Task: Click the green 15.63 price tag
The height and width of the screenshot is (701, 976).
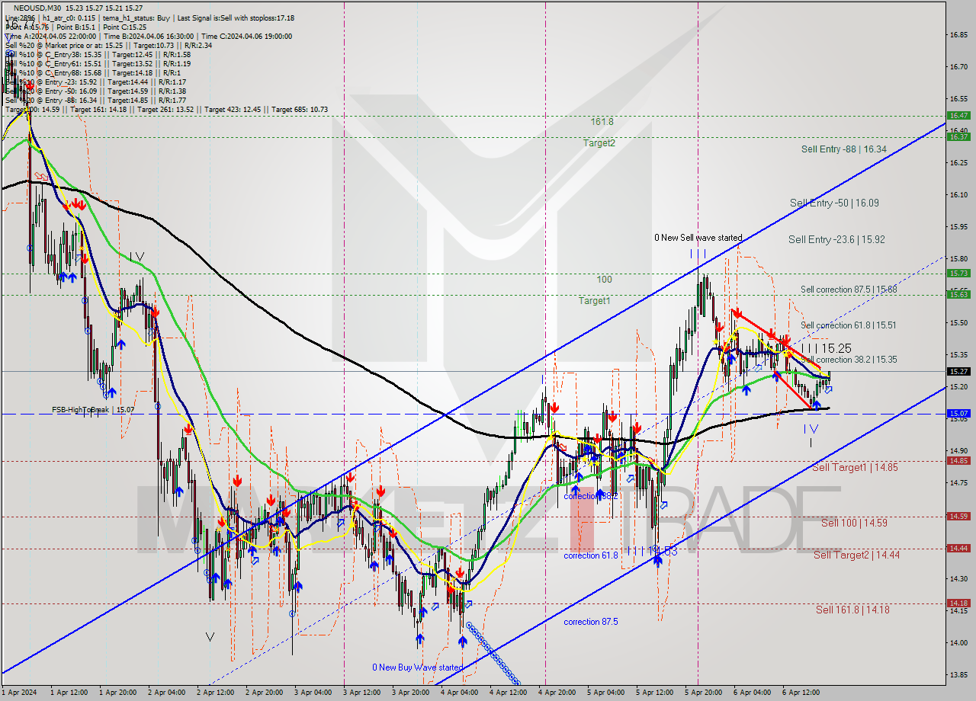Action: pos(958,294)
